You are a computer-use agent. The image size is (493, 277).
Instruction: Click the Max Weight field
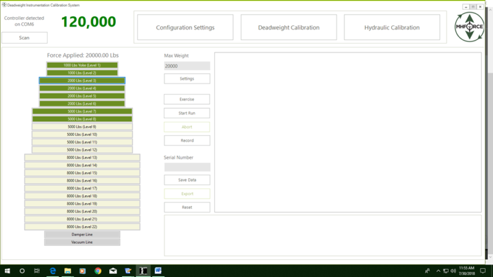point(187,66)
